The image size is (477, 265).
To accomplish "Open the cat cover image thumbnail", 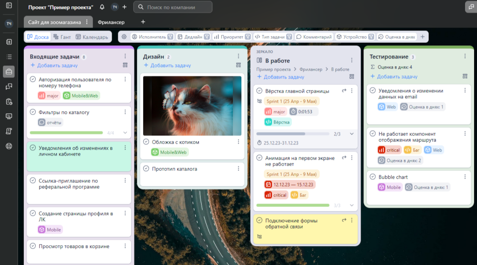I will (192, 106).
